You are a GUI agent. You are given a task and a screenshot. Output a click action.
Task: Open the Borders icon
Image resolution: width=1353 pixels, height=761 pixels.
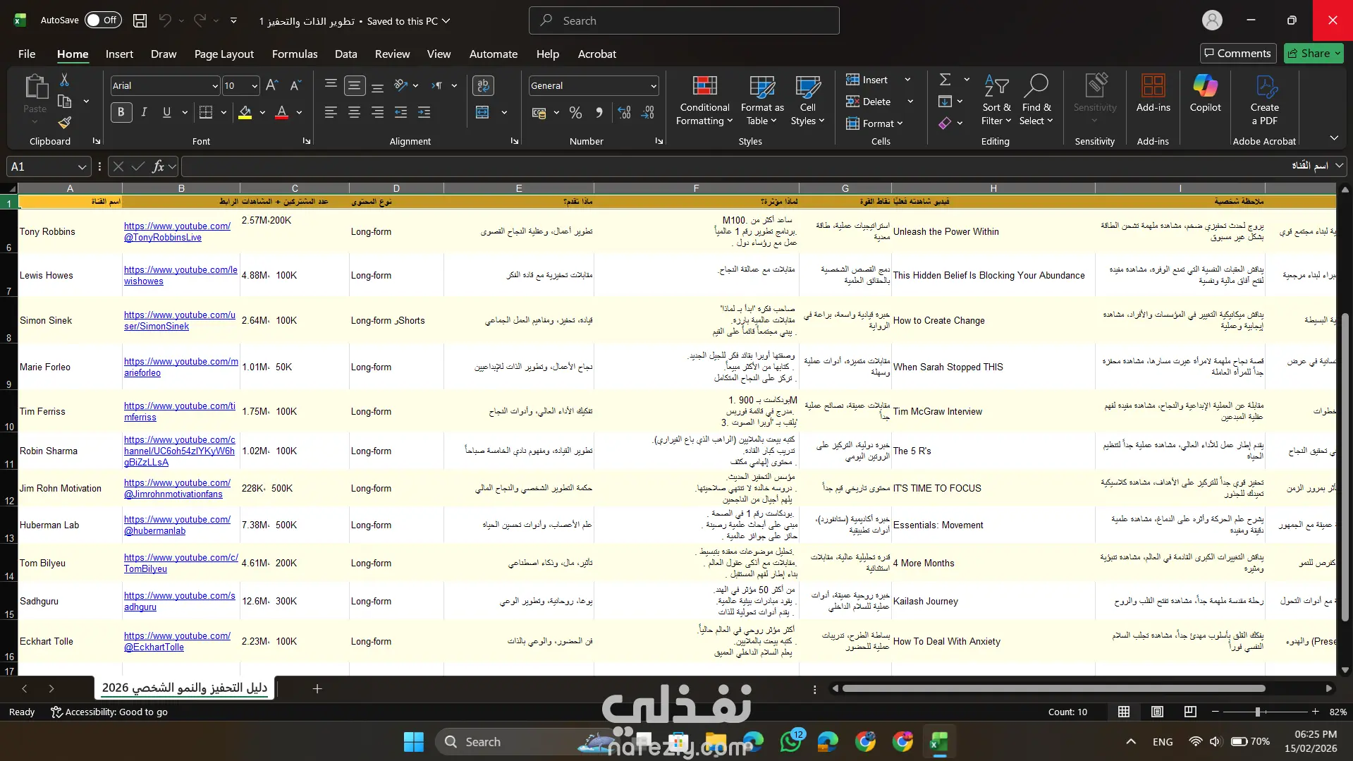[206, 112]
